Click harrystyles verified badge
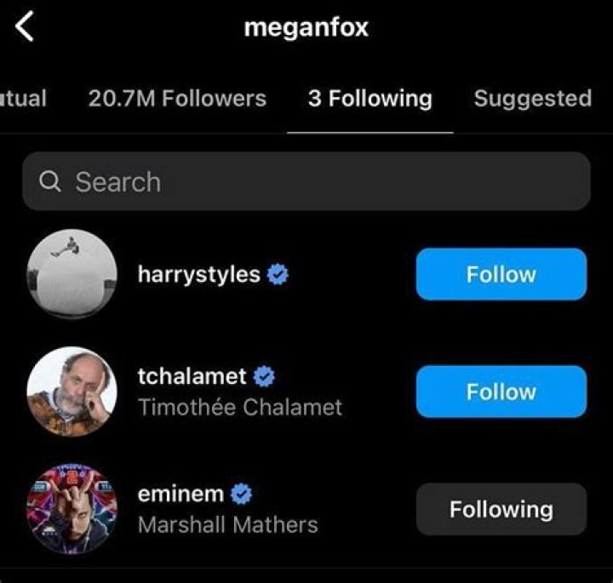The image size is (613, 583). coord(278,275)
